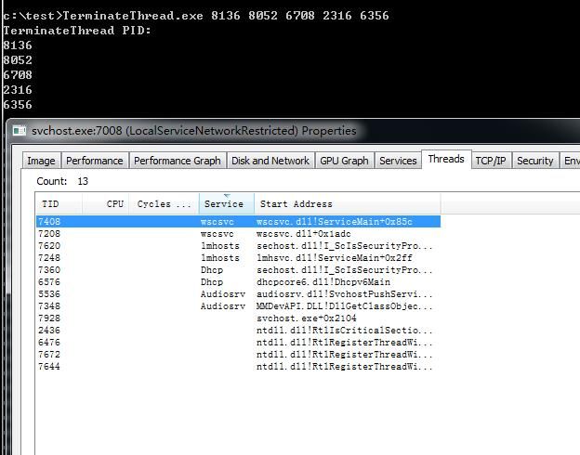Screen dimensions: 580x455
Task: Select thread 6576 Dhcpv6Main row
Action: click(238, 282)
